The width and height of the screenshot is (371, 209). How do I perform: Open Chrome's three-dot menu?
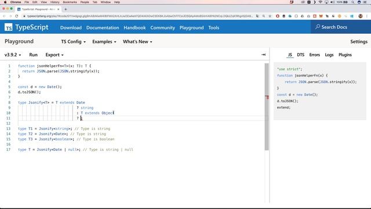367,16
